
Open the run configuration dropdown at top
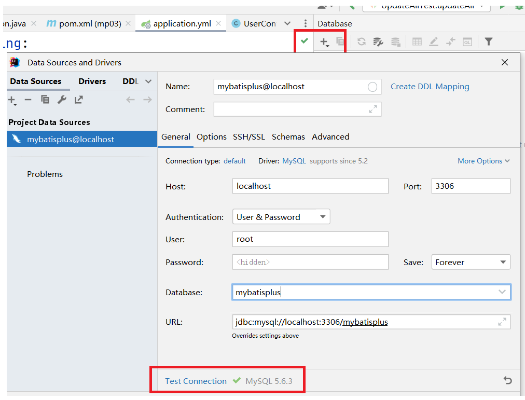[x=426, y=7]
